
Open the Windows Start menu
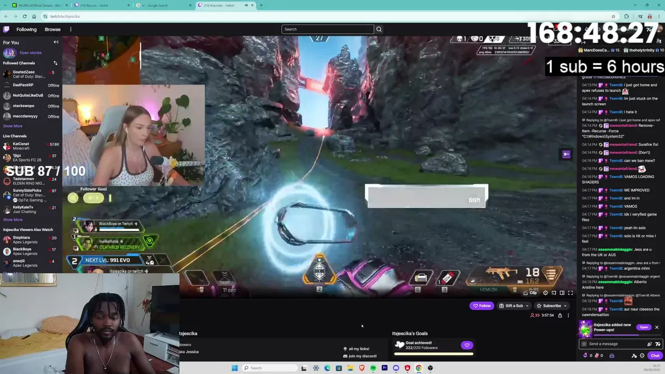pyautogui.click(x=234, y=368)
